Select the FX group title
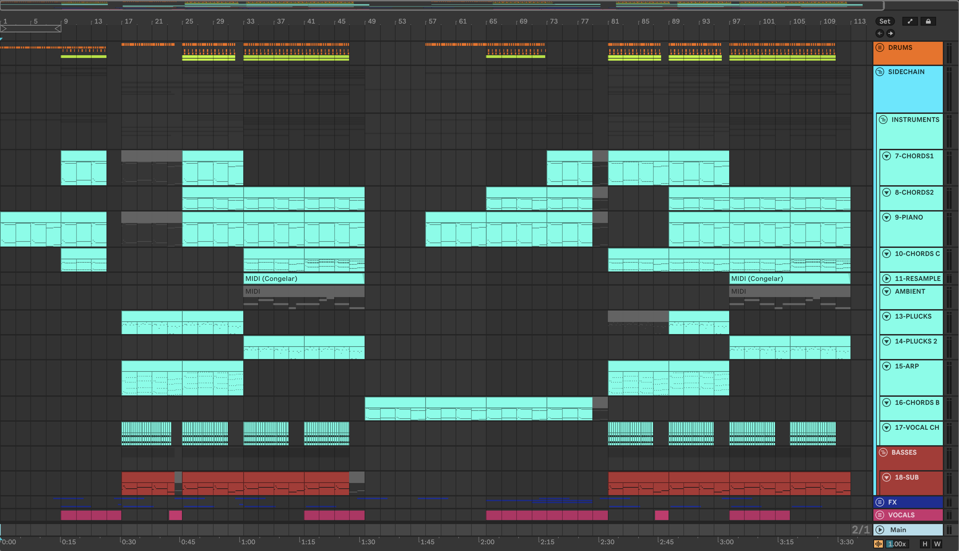The image size is (959, 551). (x=892, y=502)
